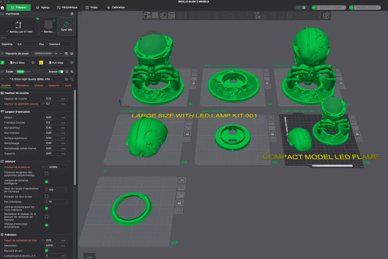Click the Arrange all objects icon
The image size is (388, 259).
pyautogui.click(x=172, y=15)
